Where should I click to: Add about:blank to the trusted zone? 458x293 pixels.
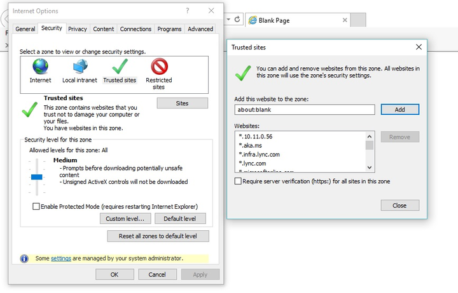[x=400, y=110]
